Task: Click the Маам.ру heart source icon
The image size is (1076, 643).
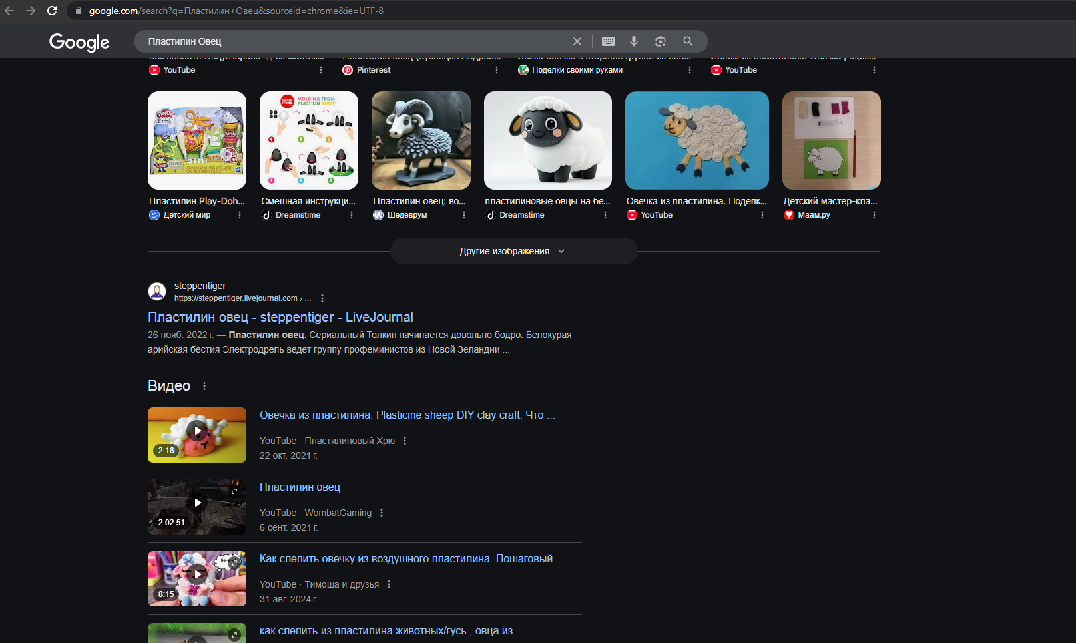Action: 789,215
